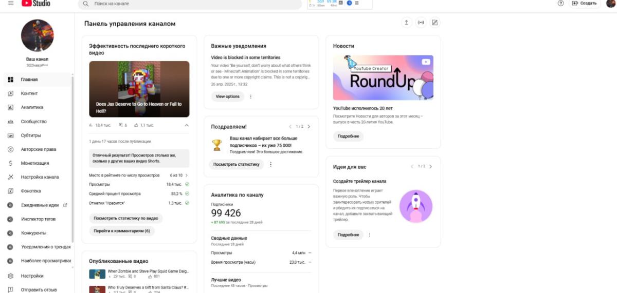Go to next Идеи для вас card
Screen dimensions: 617x293
430,166
